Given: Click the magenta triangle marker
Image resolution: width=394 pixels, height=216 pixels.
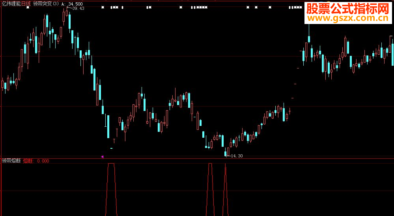Looking at the screenshot, I should pos(102,157).
